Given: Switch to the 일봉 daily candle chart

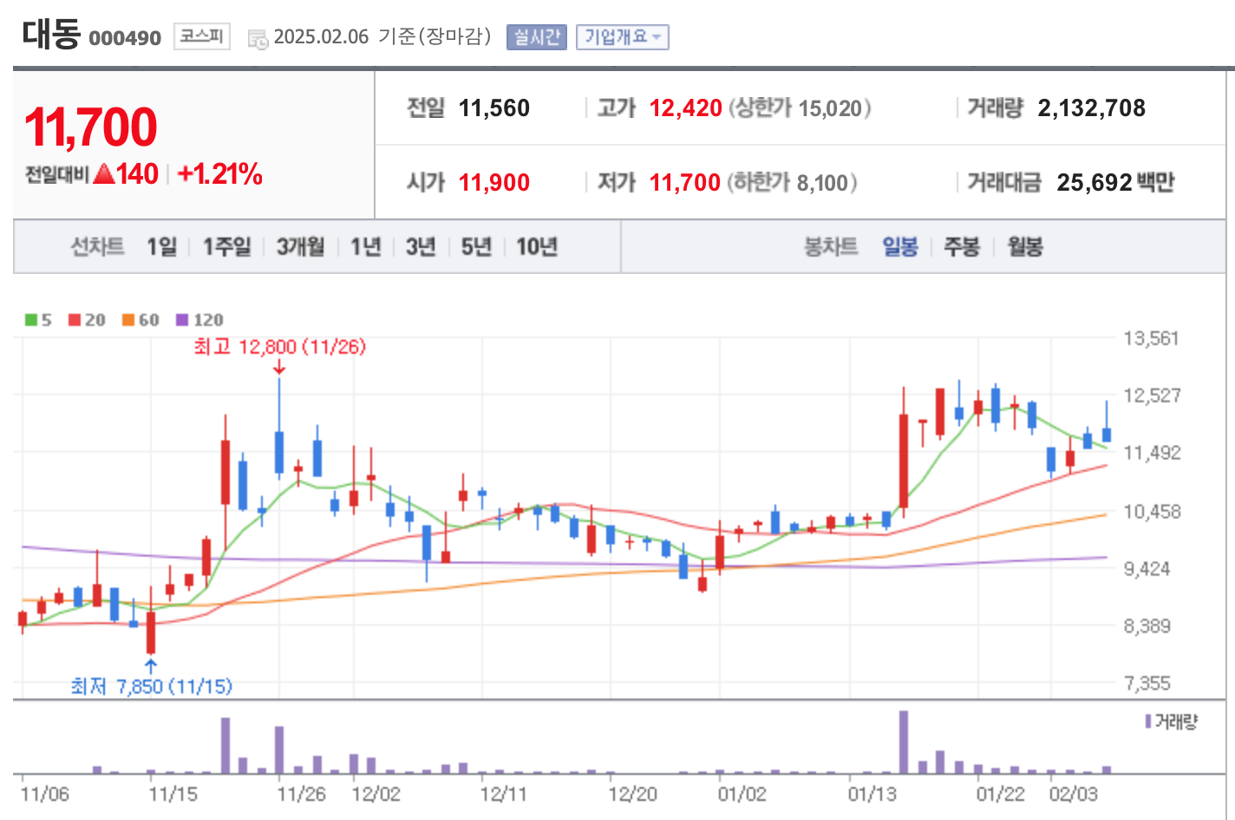Looking at the screenshot, I should [x=900, y=247].
